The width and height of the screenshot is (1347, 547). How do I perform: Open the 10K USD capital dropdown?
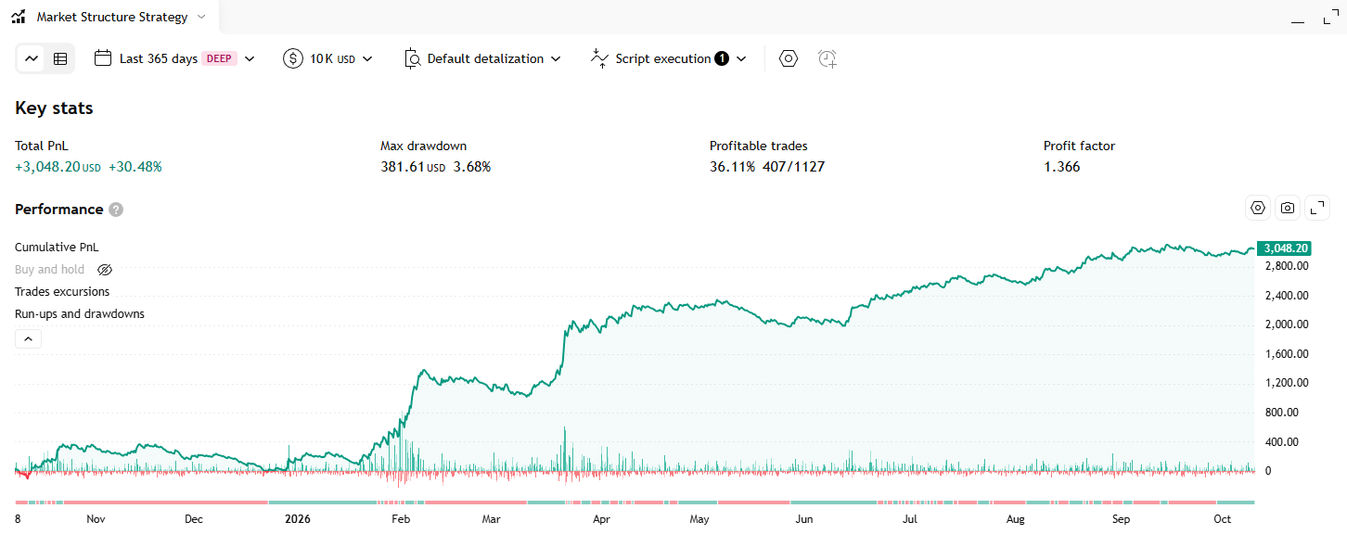(x=327, y=58)
